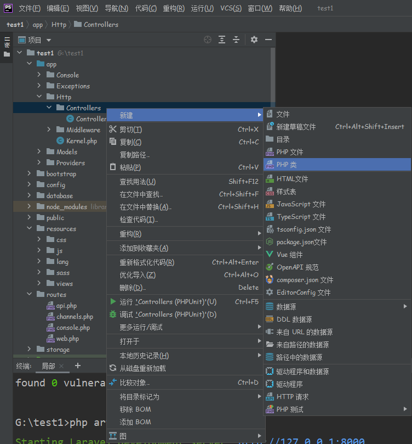Click the copy icon beside 复制(C)
Image resolution: width=412 pixels, height=444 pixels.
click(113, 142)
